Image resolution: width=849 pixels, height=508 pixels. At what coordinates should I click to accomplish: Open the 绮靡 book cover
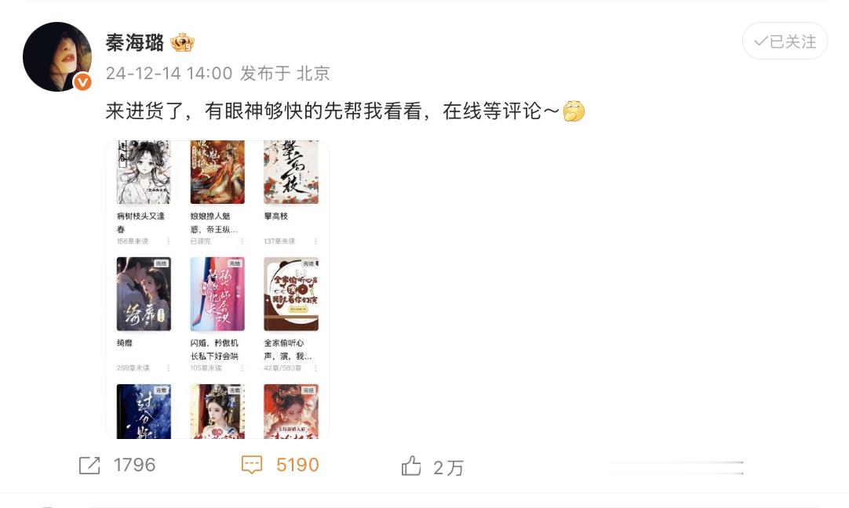pyautogui.click(x=144, y=294)
